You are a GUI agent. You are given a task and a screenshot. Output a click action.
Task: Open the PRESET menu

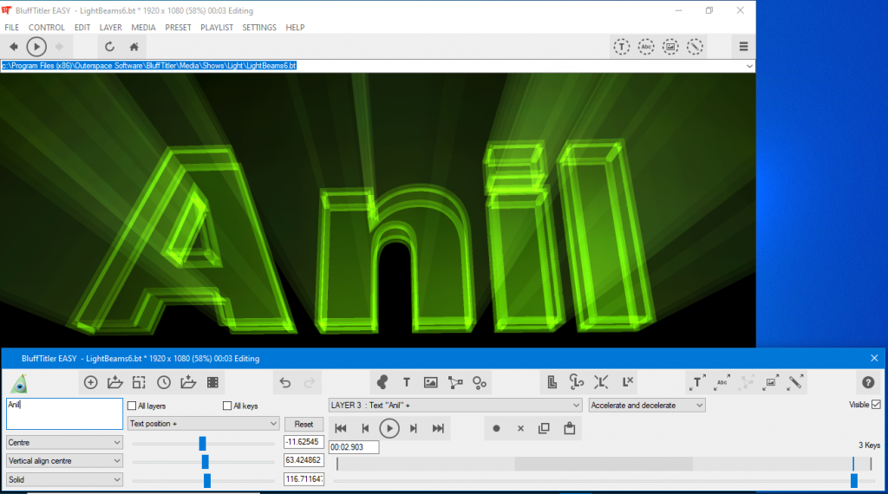click(178, 27)
